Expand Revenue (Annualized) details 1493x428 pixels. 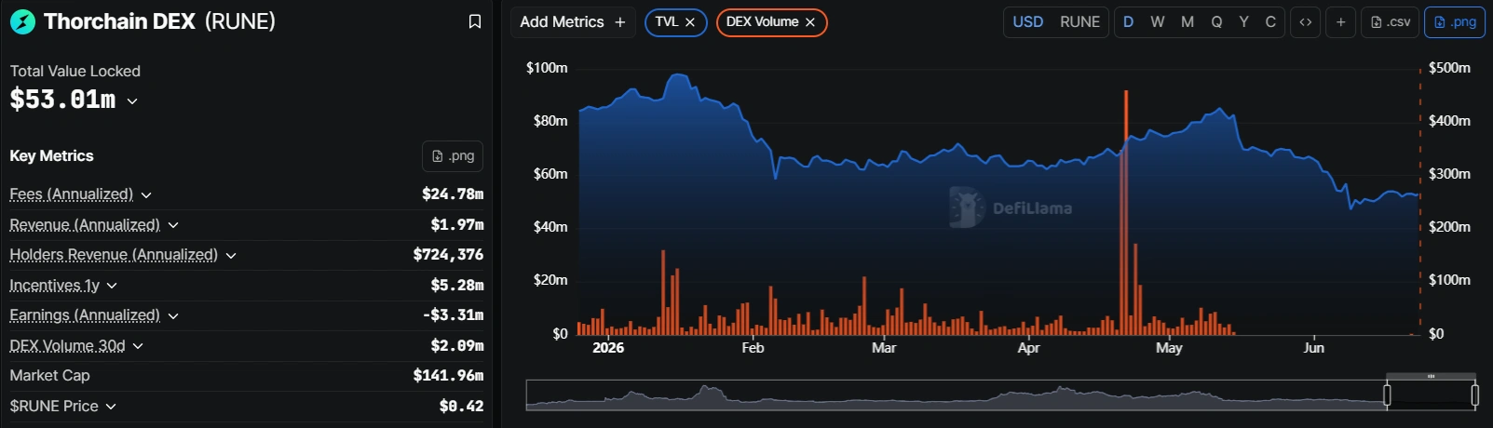[x=173, y=225]
